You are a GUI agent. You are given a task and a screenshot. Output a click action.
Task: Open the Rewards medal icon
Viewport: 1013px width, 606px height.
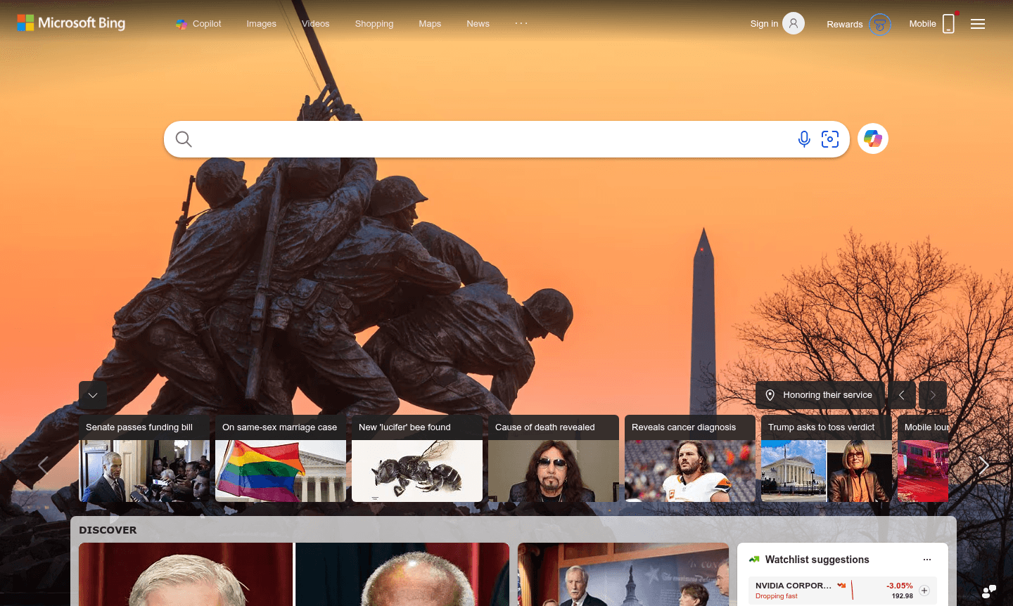[880, 24]
